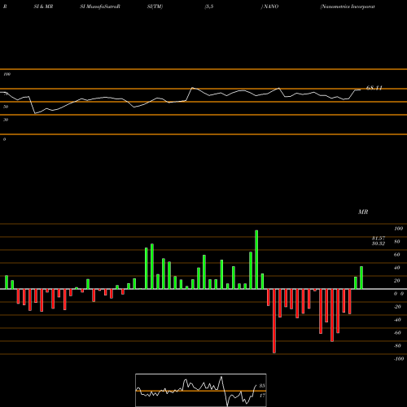The width and height of the screenshot is (407, 407).
Task: Click the value 17 in the mini chart
Action: 262,396
